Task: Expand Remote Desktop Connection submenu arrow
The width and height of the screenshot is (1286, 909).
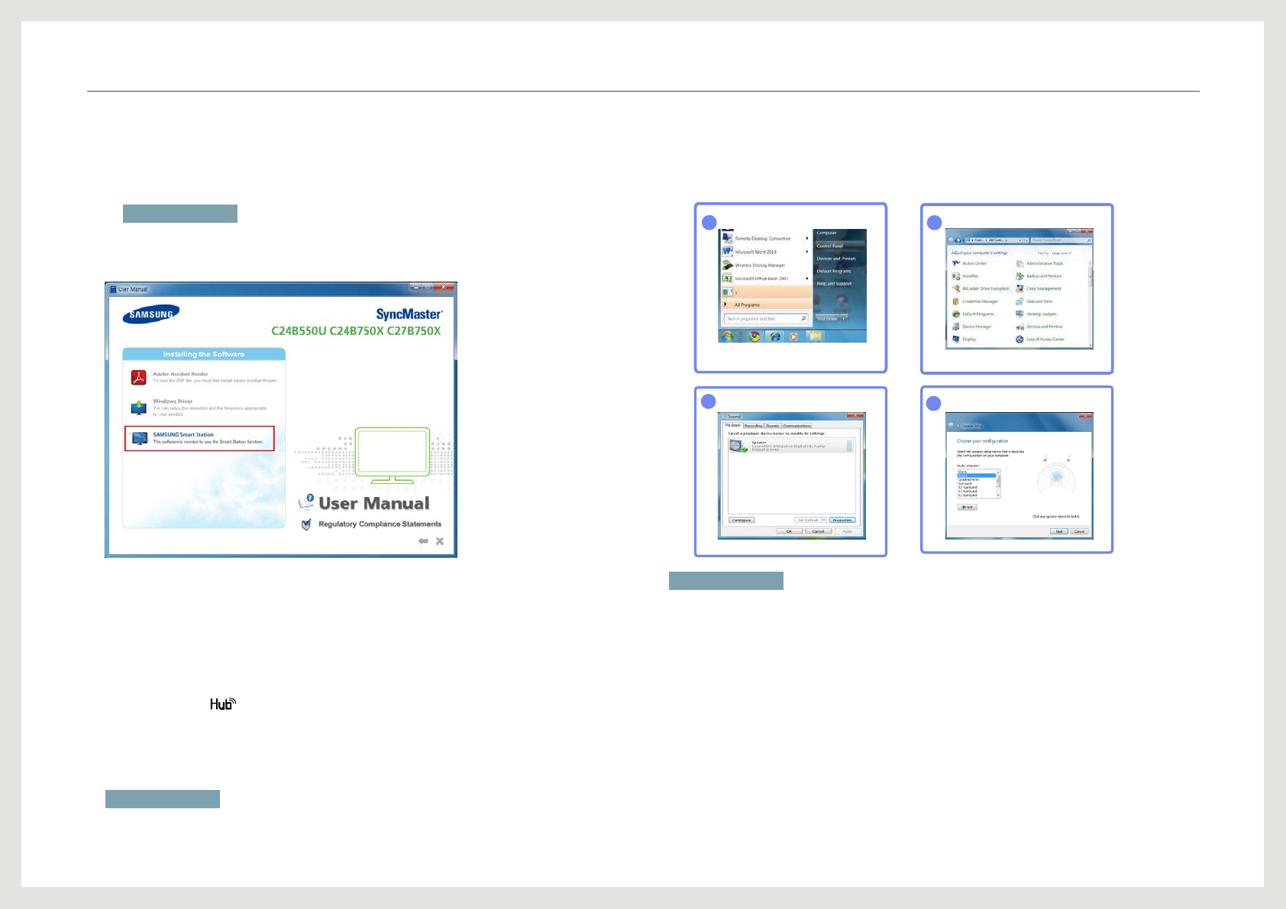Action: point(807,238)
